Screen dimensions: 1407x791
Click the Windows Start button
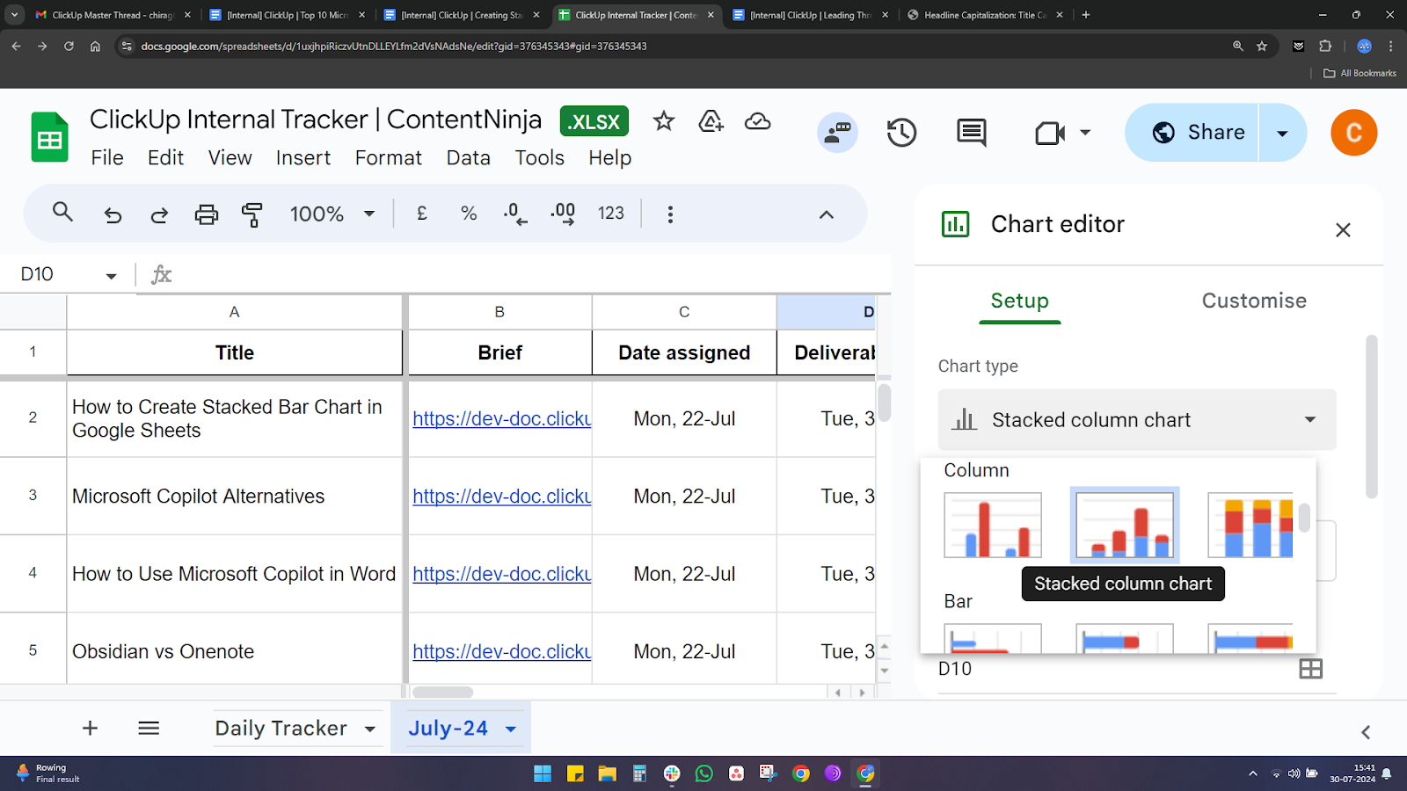point(543,773)
